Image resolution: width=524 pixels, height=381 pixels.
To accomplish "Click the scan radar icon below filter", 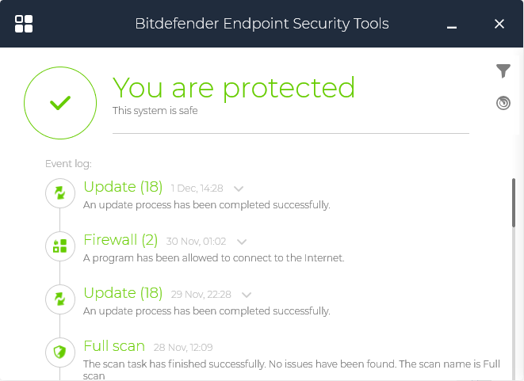I will [503, 103].
